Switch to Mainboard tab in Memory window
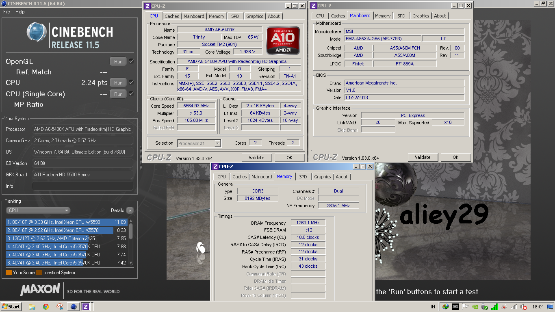The image size is (555, 312). 262,177
